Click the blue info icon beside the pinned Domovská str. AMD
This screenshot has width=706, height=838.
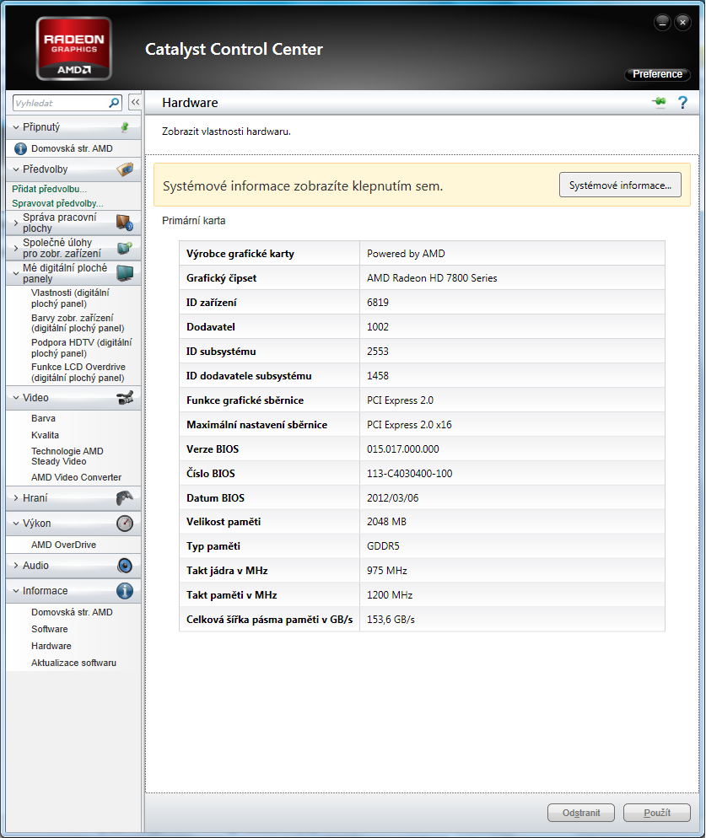click(20, 148)
